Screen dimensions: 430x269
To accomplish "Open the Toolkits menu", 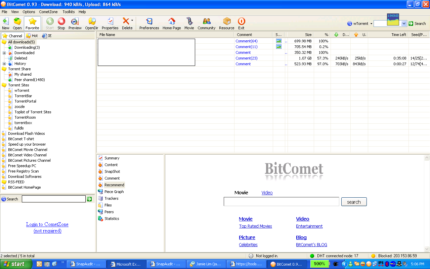I will click(x=69, y=12).
